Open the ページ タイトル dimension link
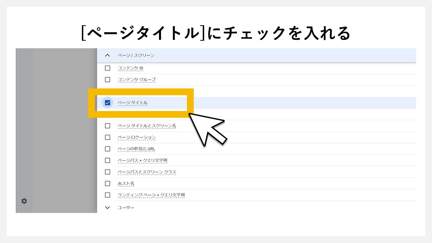The width and height of the screenshot is (432, 243). click(x=132, y=102)
